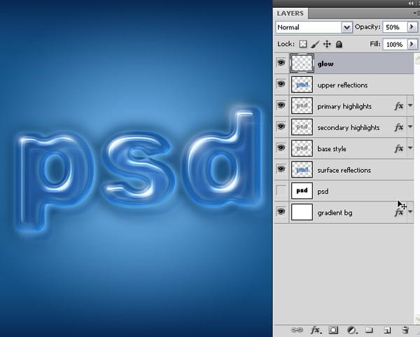Select the upper reflections layer
420x337 pixels.
click(x=344, y=85)
